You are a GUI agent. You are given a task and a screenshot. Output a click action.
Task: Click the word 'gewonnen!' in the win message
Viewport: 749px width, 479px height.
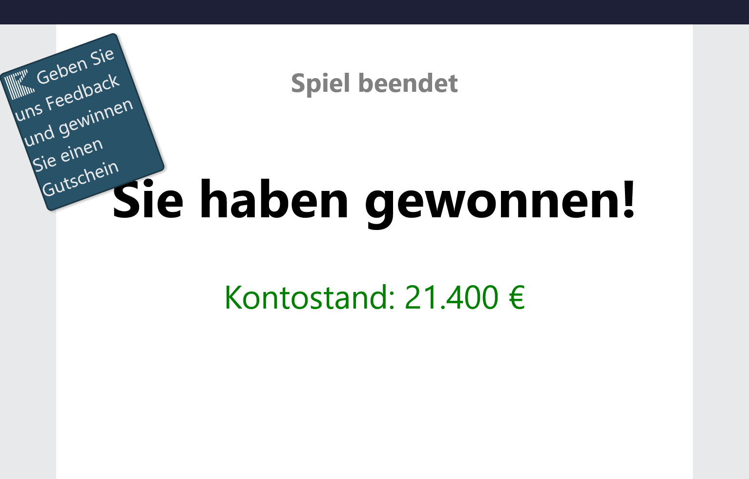click(501, 200)
